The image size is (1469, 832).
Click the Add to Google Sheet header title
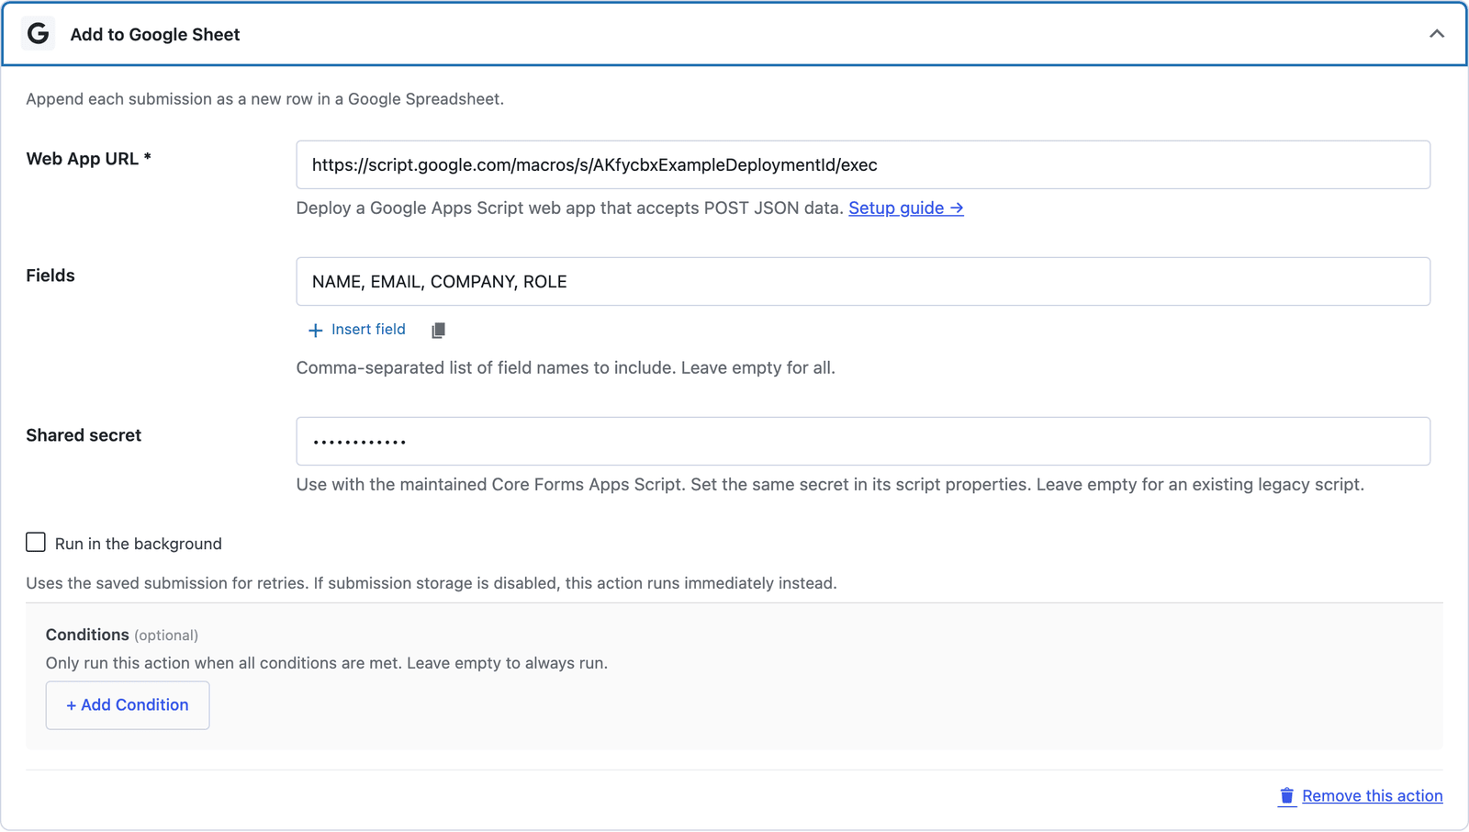[x=155, y=34]
